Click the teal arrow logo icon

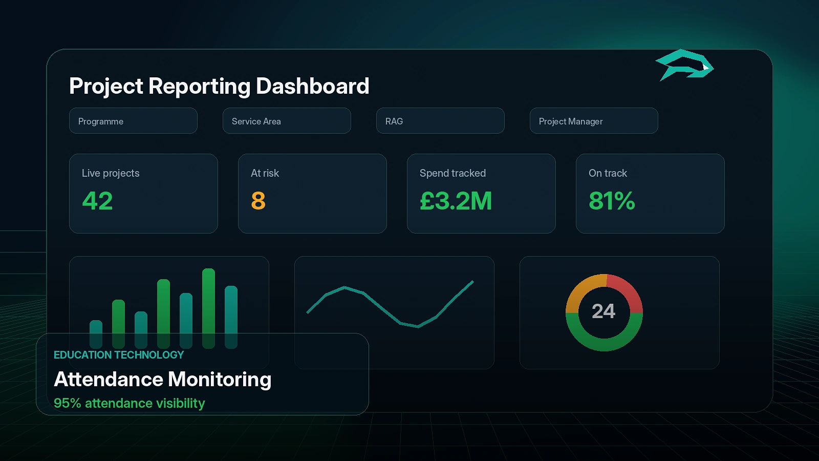tap(684, 65)
